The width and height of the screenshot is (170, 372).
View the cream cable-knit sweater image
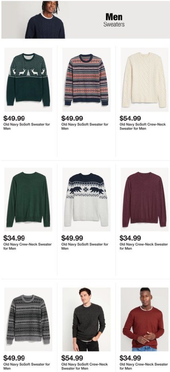(x=144, y=80)
